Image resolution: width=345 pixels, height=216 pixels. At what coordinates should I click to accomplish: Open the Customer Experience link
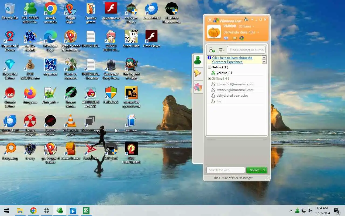232,60
